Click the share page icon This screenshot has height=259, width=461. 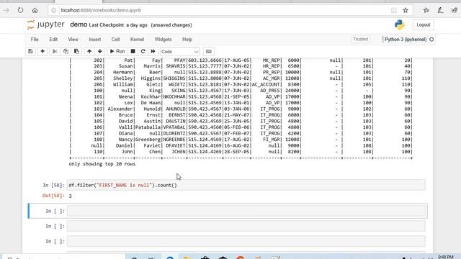tap(455, 10)
